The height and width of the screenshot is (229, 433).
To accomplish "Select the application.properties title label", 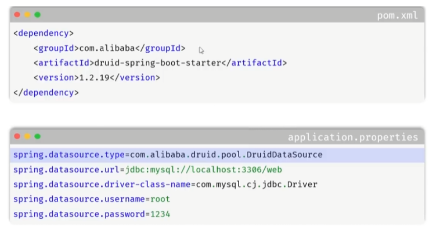I will point(353,137).
